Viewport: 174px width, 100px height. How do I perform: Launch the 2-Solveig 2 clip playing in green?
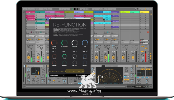point(36,20)
